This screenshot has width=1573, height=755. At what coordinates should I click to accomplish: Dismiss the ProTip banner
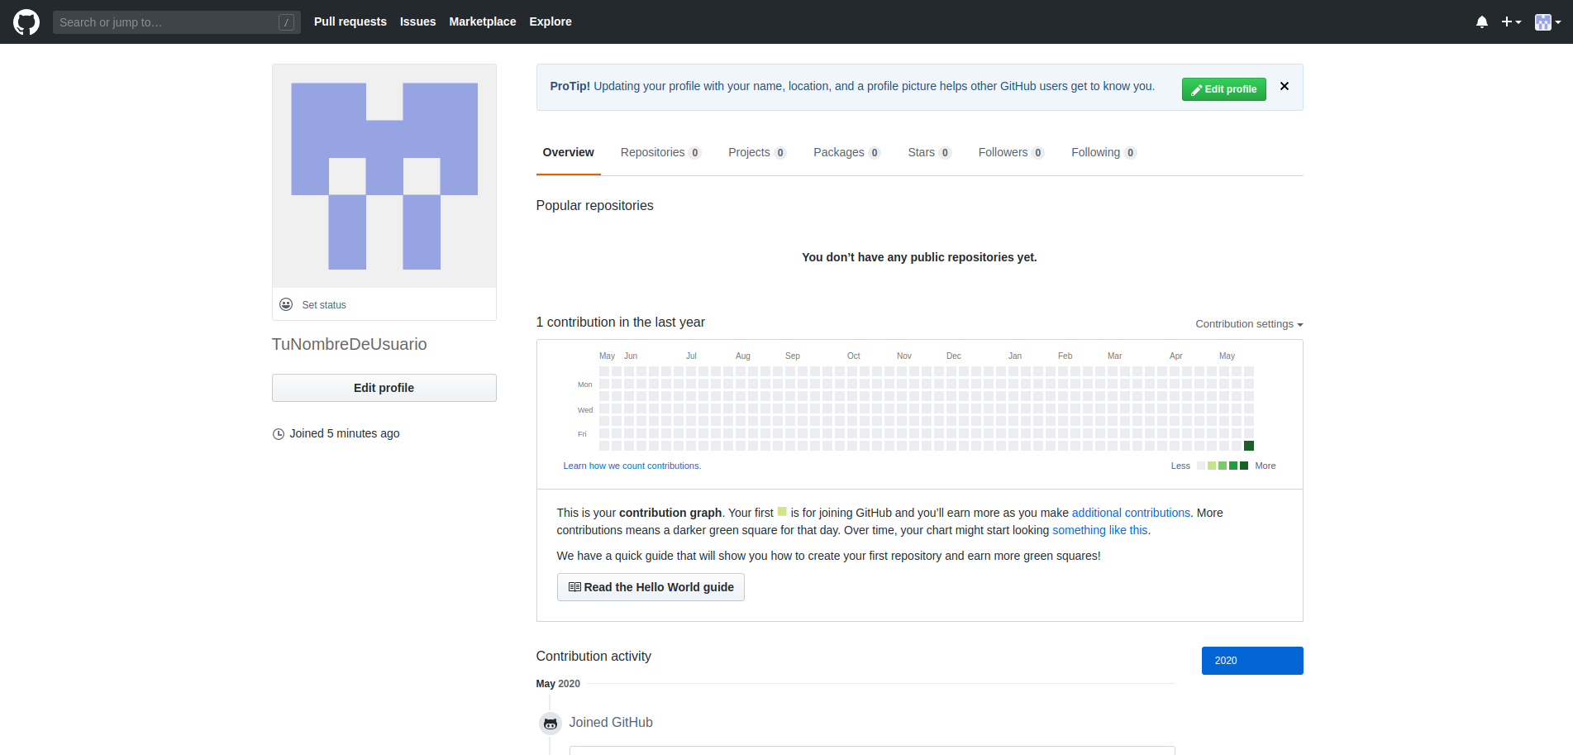1284,86
